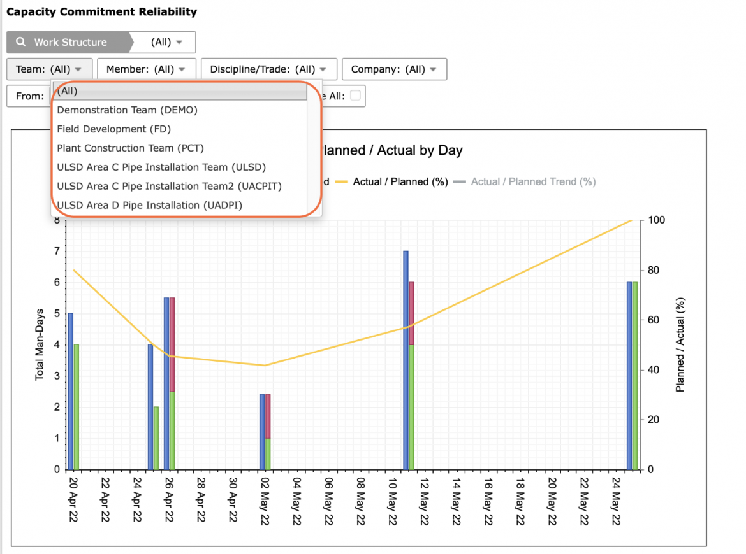This screenshot has width=746, height=554.
Task: Expand the Company filter dropdown
Action: click(394, 69)
